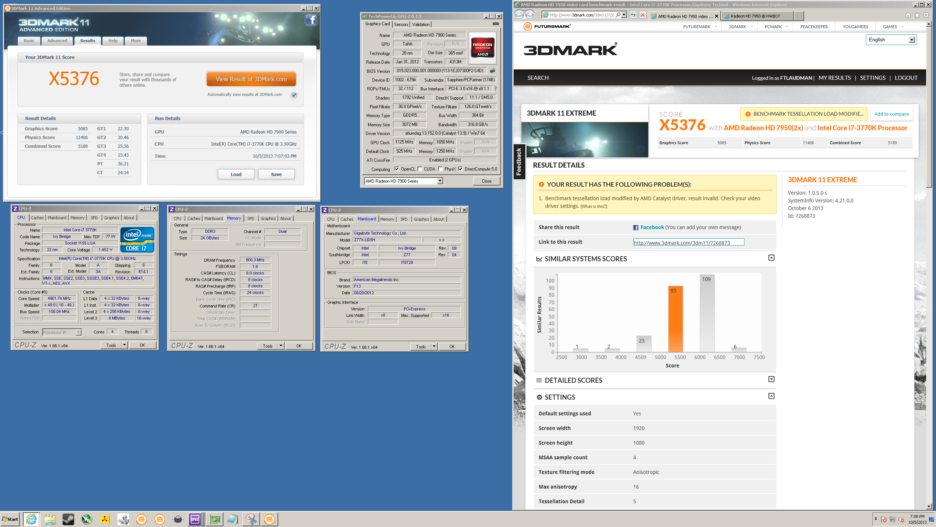The height and width of the screenshot is (527, 936).
Task: Collapse the Similar Systems Scores section
Action: click(771, 258)
